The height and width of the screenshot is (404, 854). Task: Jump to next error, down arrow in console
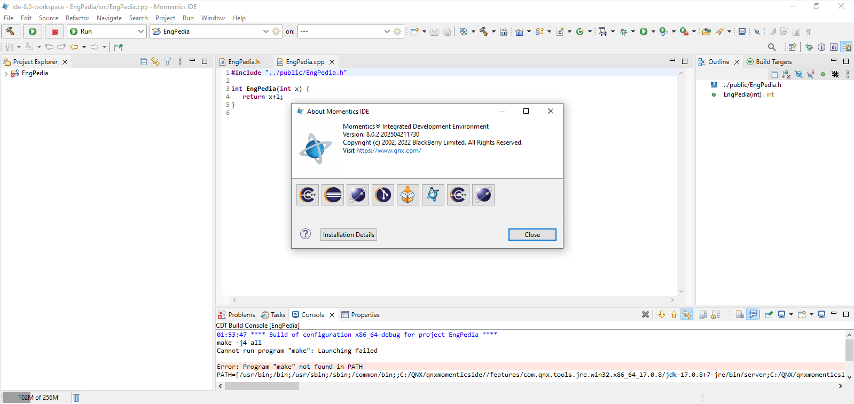tap(662, 315)
